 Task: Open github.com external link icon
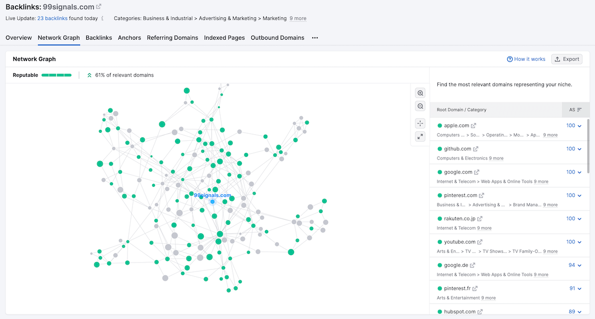[x=476, y=149]
